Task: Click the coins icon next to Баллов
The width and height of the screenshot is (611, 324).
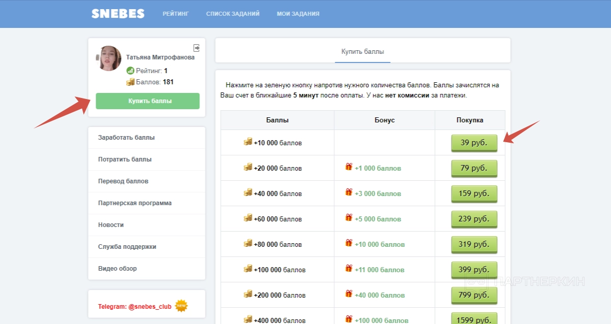Action: (131, 82)
